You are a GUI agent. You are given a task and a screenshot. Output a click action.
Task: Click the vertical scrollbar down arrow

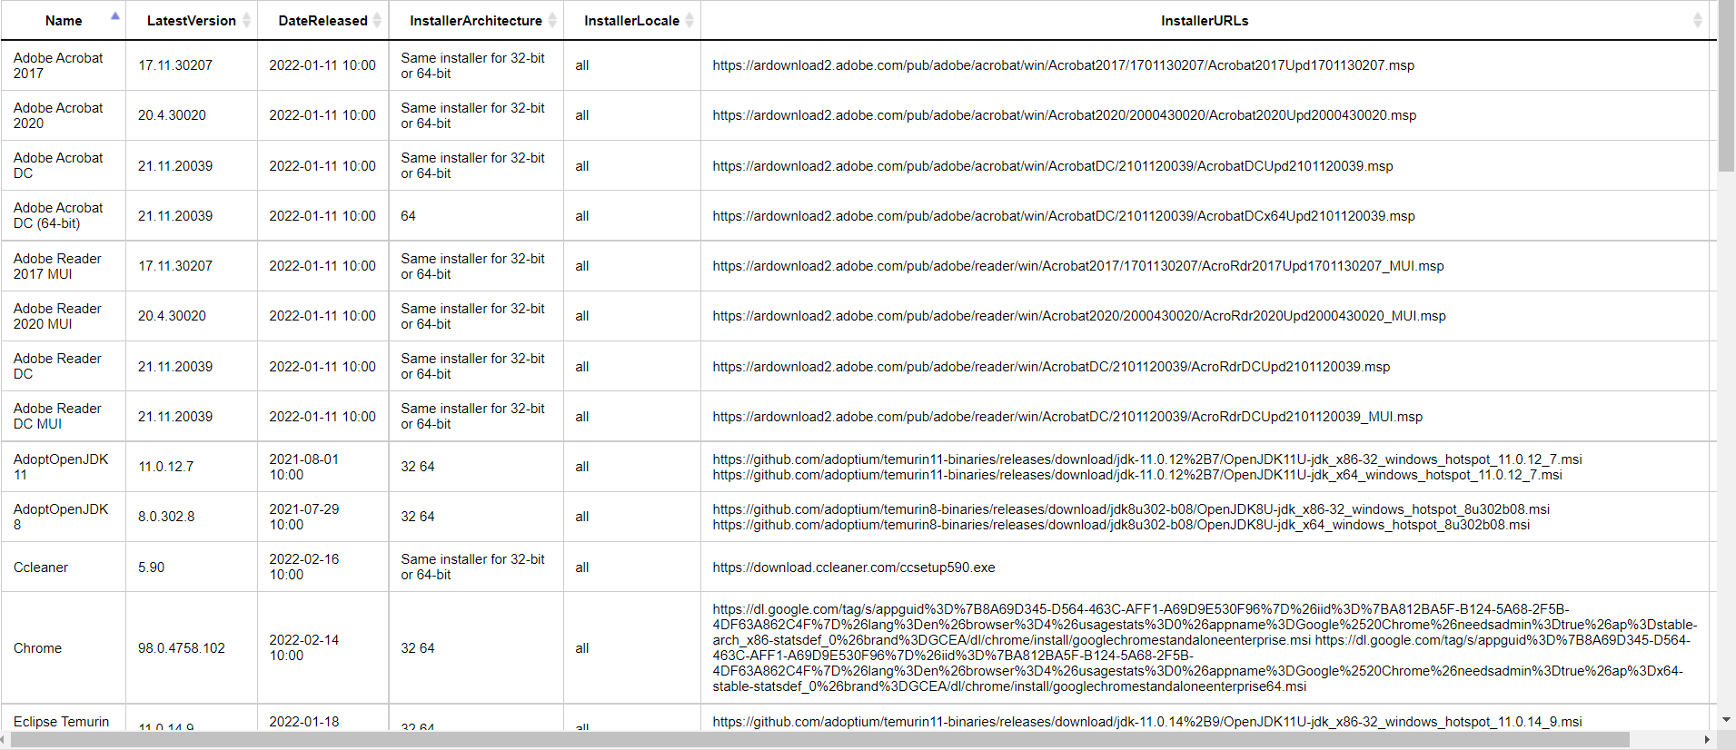(x=1726, y=720)
